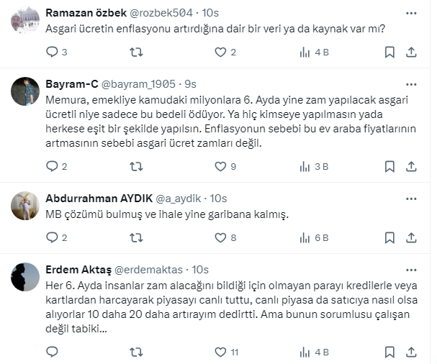Like Ramazan özbek's tweet
The width and height of the screenshot is (437, 364).
click(x=220, y=52)
